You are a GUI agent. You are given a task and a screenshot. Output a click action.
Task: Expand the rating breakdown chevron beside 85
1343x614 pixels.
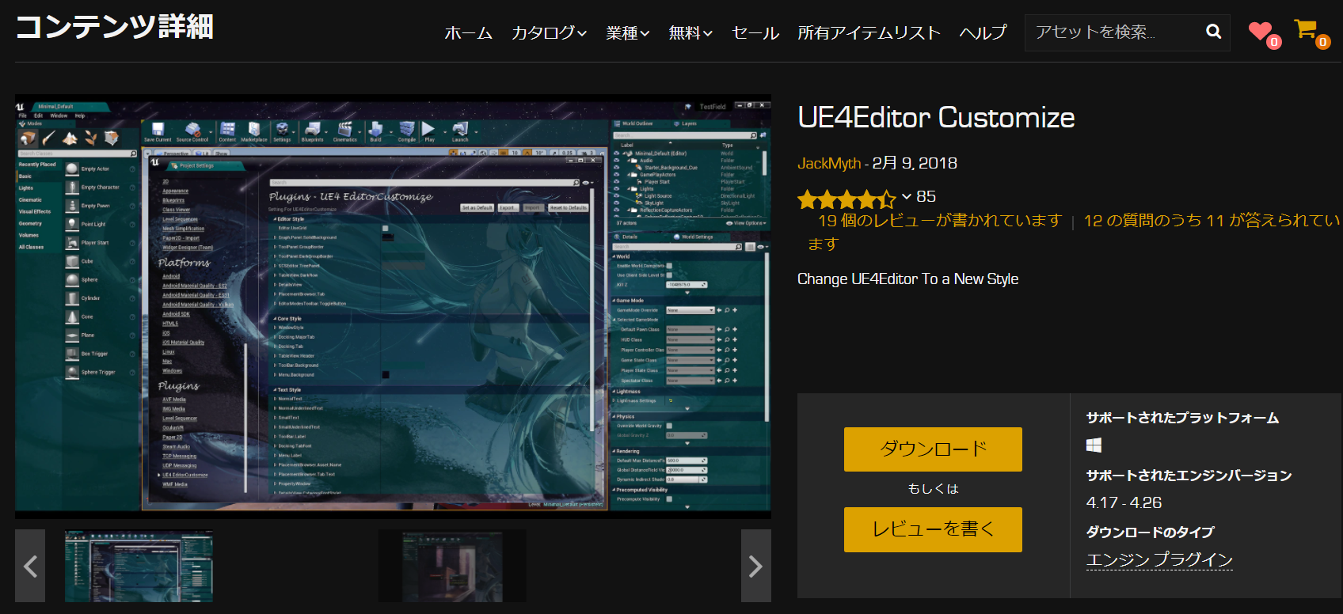tap(907, 197)
